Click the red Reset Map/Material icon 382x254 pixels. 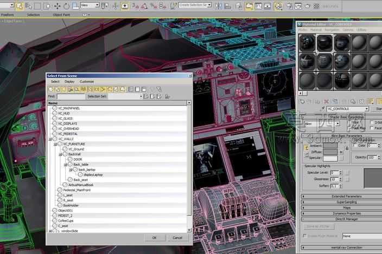coord(327,102)
